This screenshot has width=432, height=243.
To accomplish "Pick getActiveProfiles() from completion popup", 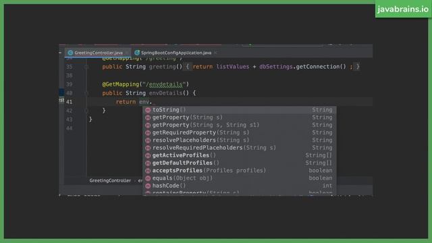I will [x=239, y=155].
